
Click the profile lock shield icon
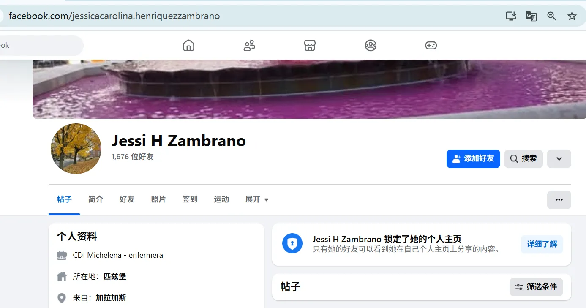(292, 243)
